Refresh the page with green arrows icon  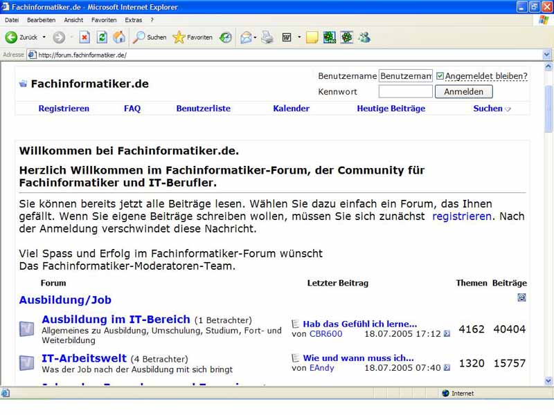(102, 37)
